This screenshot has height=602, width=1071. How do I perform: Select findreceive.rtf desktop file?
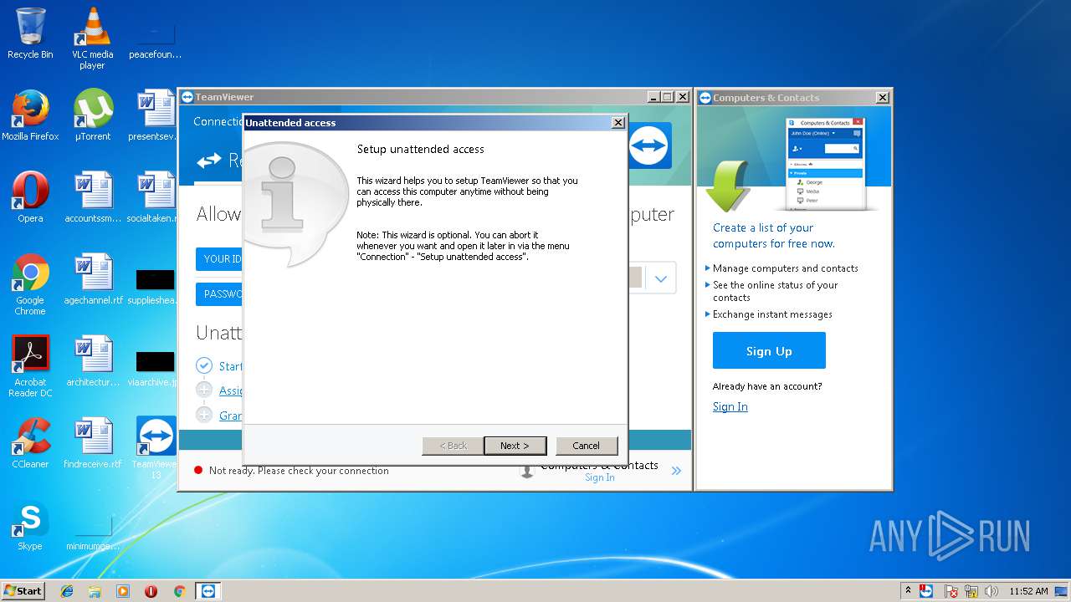(92, 443)
